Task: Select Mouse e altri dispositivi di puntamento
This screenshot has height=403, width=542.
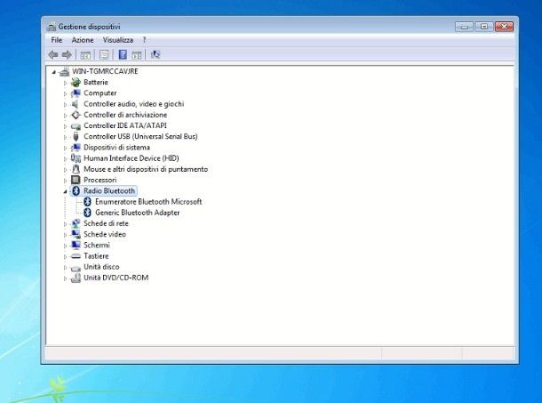Action: pos(146,169)
